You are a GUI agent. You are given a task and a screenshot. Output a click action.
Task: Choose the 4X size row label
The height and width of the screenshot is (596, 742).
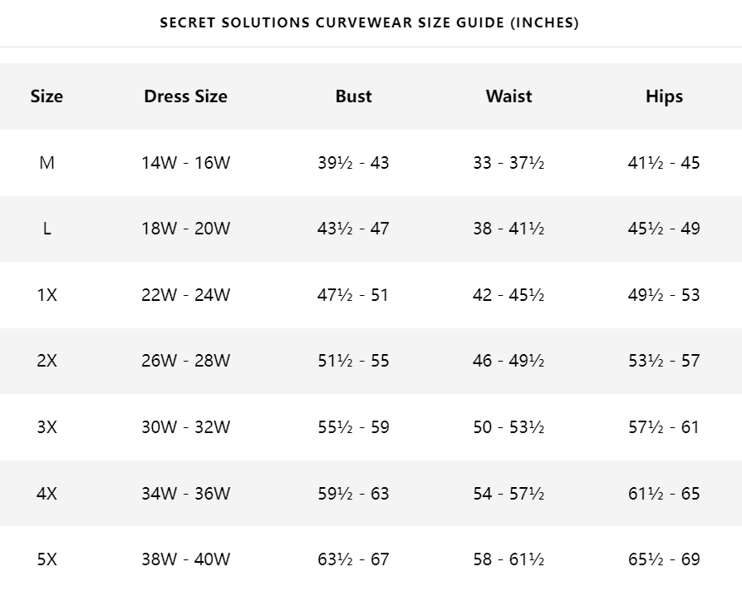(47, 493)
